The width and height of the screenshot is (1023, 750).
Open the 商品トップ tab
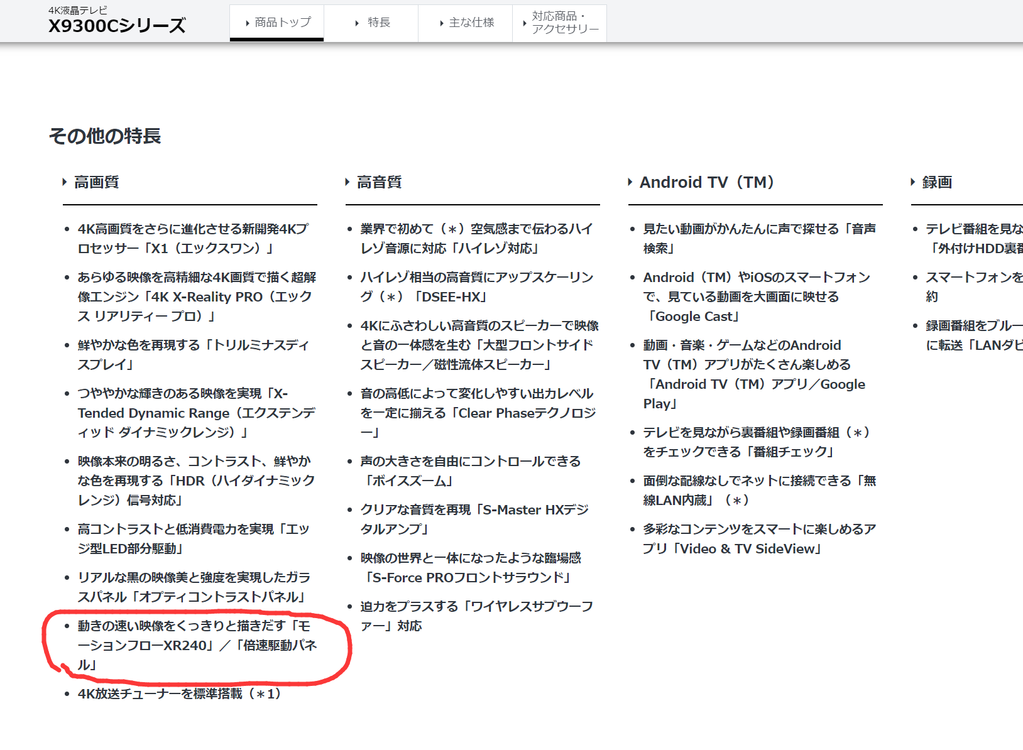click(x=277, y=23)
